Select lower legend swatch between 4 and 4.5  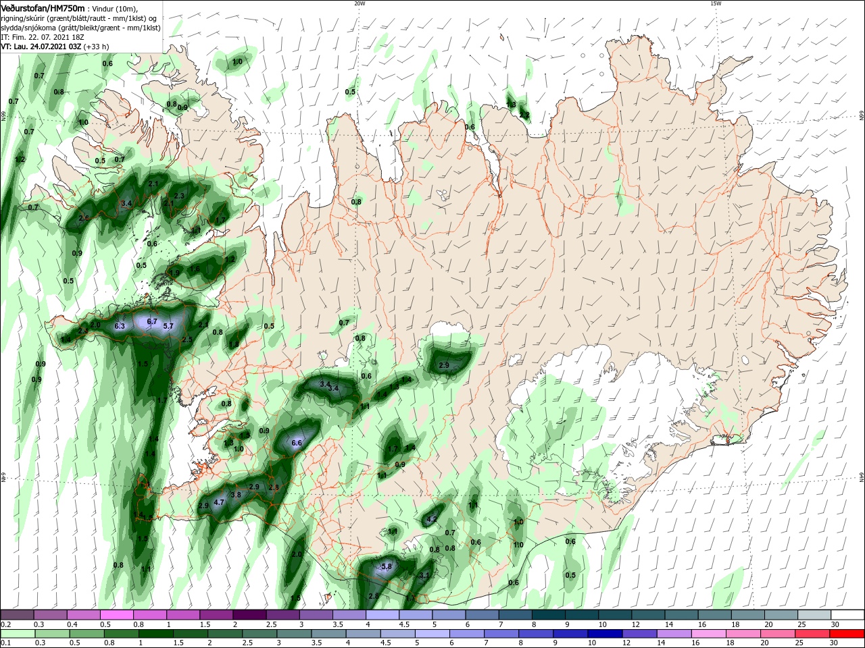364,633
